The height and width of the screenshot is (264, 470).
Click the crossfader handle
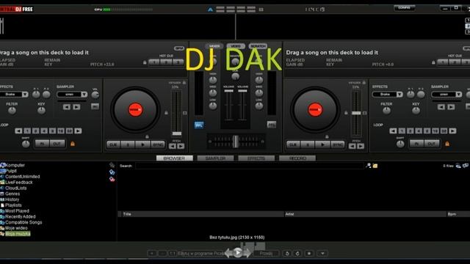coord(236,142)
